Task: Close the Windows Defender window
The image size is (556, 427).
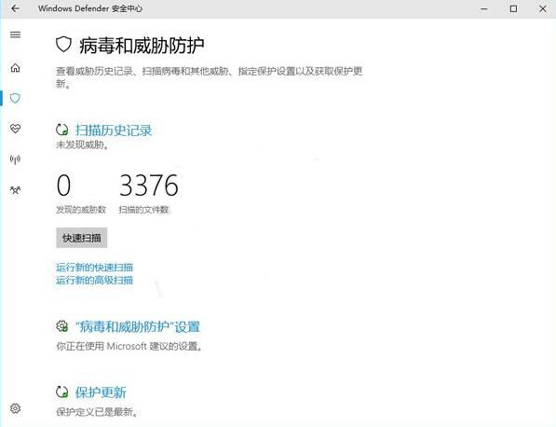Action: pos(543,8)
